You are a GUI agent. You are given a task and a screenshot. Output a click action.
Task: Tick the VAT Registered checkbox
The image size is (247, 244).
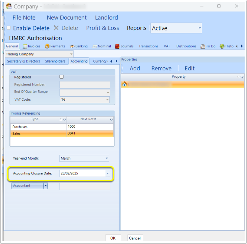coord(61,77)
